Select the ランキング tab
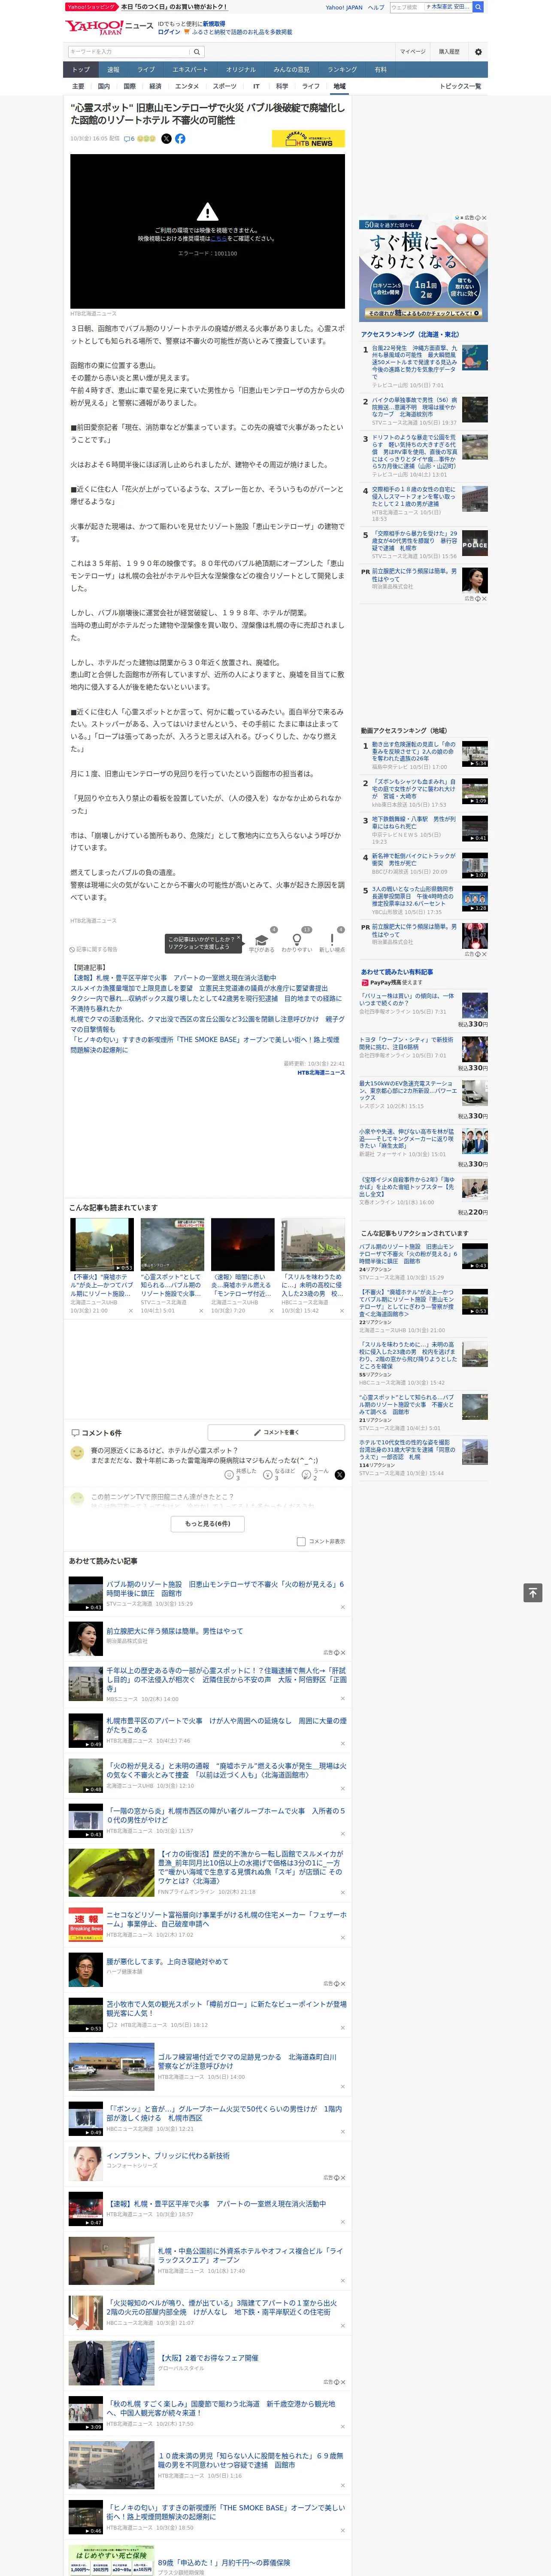This screenshot has width=551, height=2576. pos(342,70)
